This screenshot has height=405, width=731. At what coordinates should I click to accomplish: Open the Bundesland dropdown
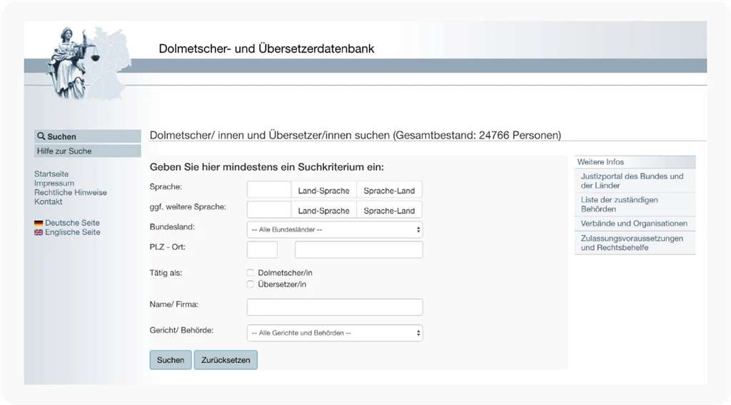335,230
